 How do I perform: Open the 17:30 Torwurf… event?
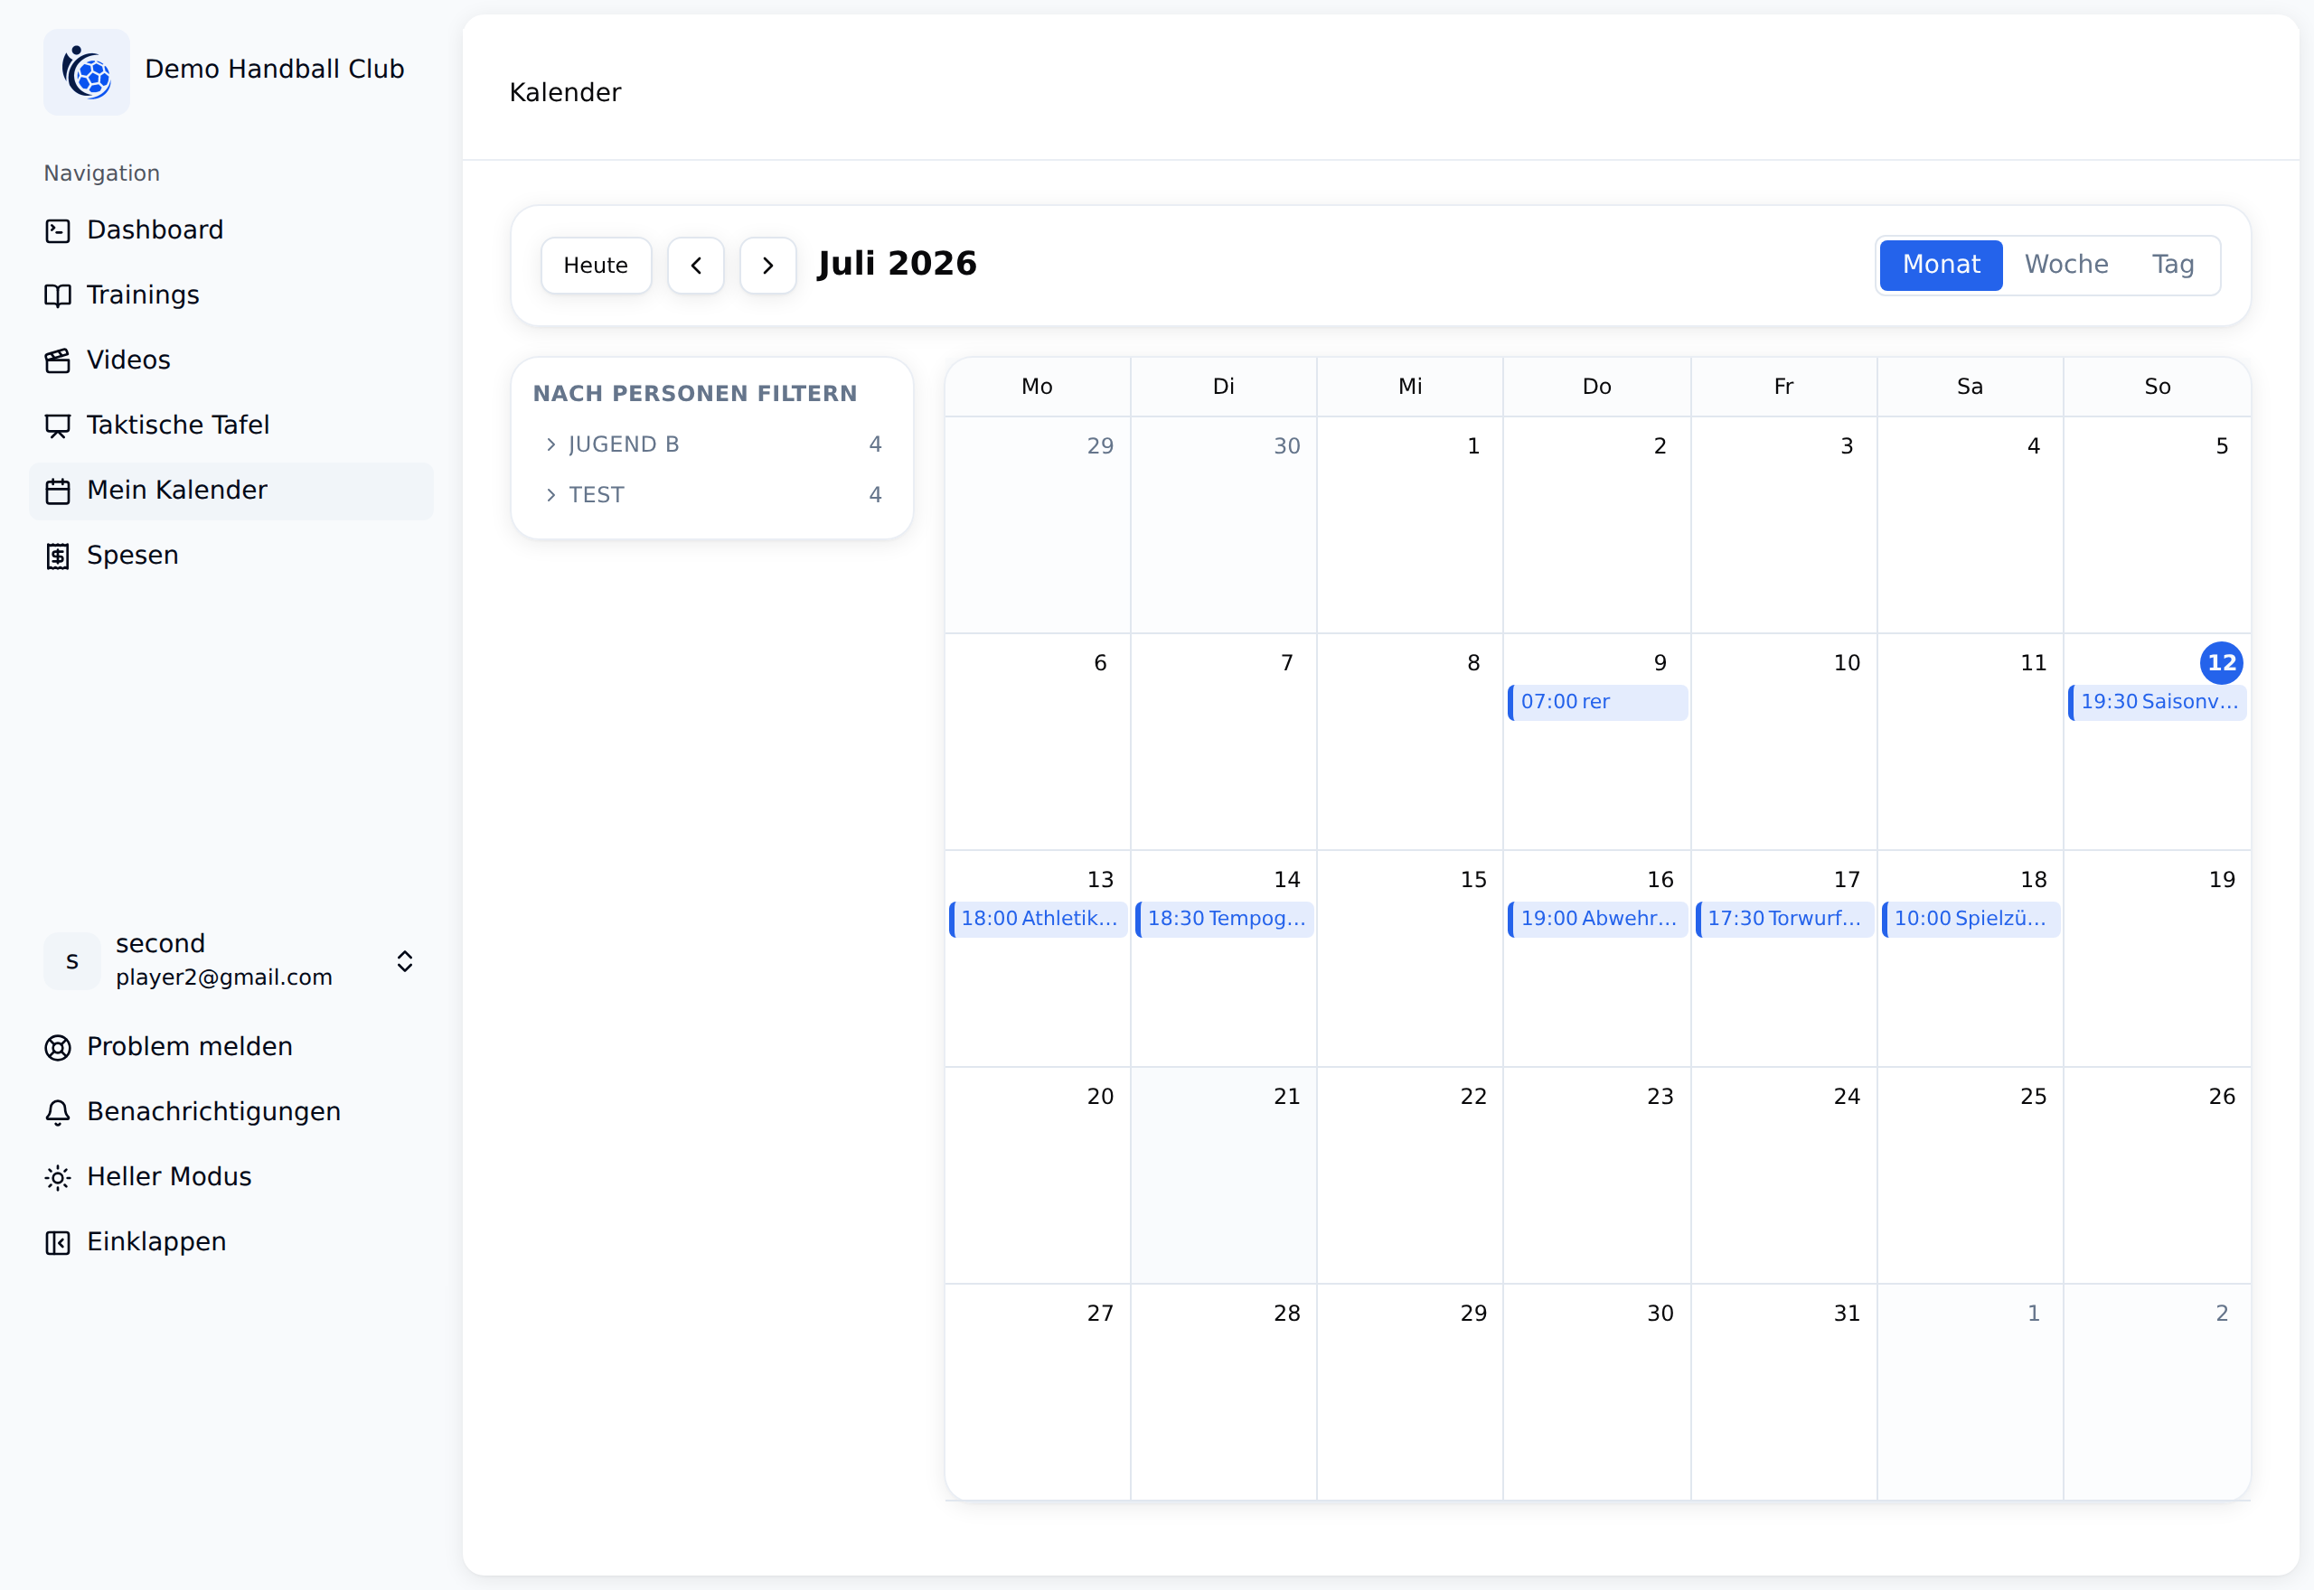pyautogui.click(x=1785, y=919)
